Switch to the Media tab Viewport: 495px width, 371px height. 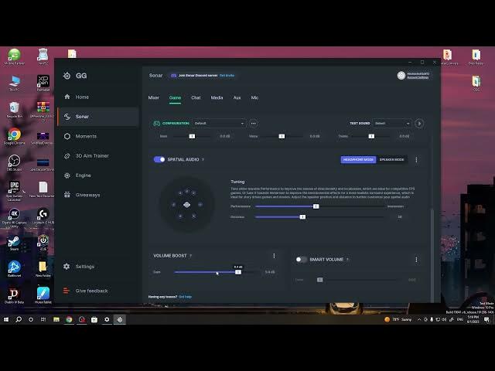coord(217,98)
